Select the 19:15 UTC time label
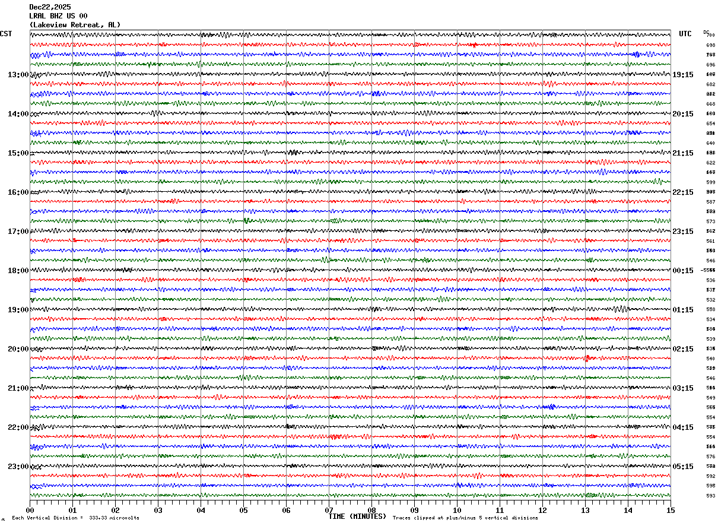The width and height of the screenshot is (718, 526). click(683, 75)
